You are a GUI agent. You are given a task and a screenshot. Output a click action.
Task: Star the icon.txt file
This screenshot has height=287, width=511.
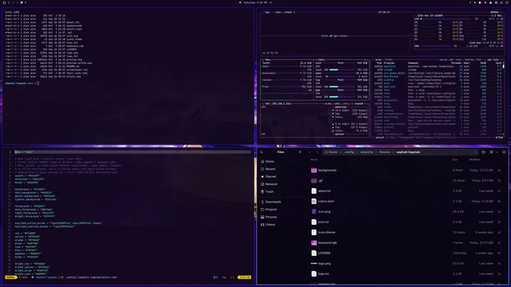tap(499, 222)
